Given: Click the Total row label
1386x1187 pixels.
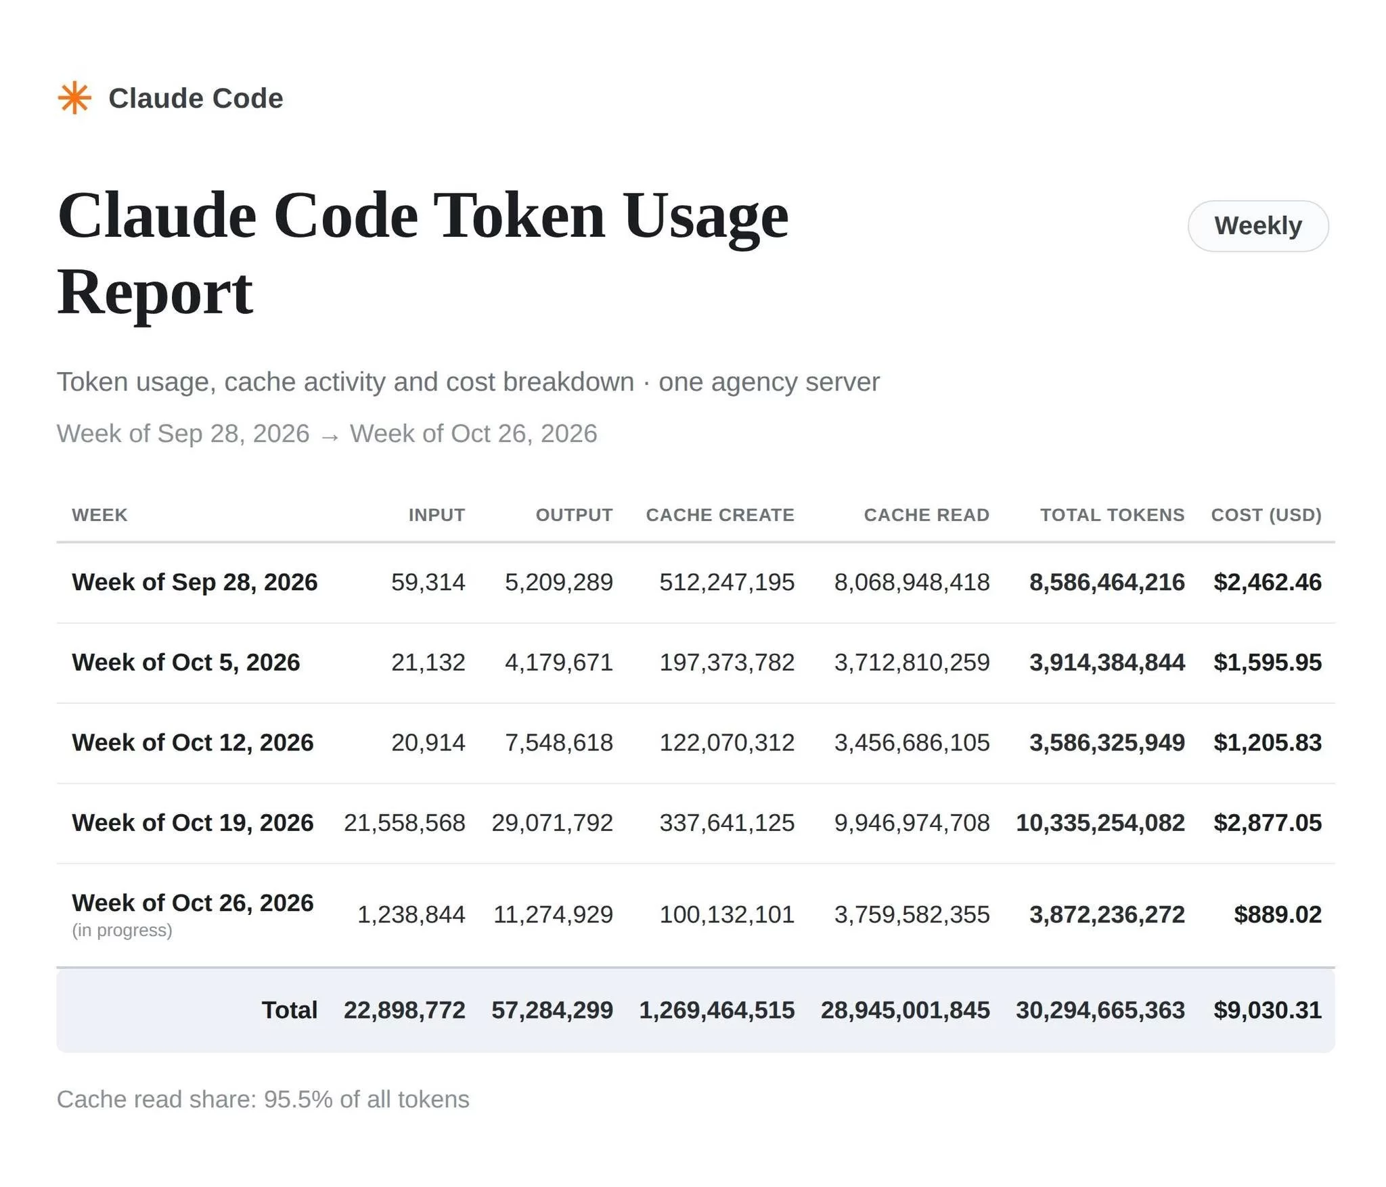Looking at the screenshot, I should coord(290,1010).
